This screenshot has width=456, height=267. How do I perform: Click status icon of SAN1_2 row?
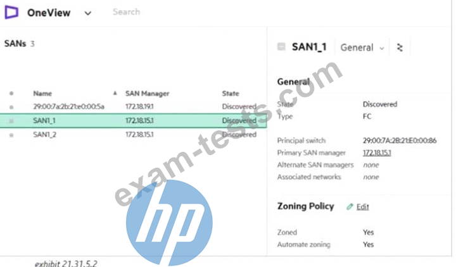pyautogui.click(x=11, y=135)
